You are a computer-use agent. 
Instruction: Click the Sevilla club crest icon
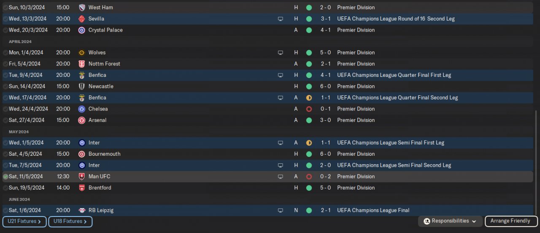click(82, 19)
